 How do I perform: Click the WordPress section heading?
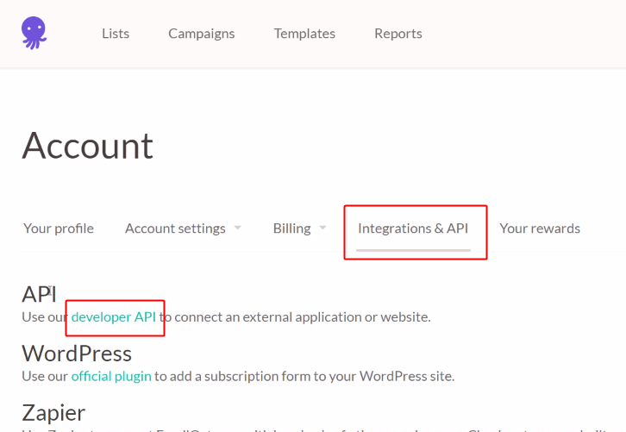coord(77,354)
